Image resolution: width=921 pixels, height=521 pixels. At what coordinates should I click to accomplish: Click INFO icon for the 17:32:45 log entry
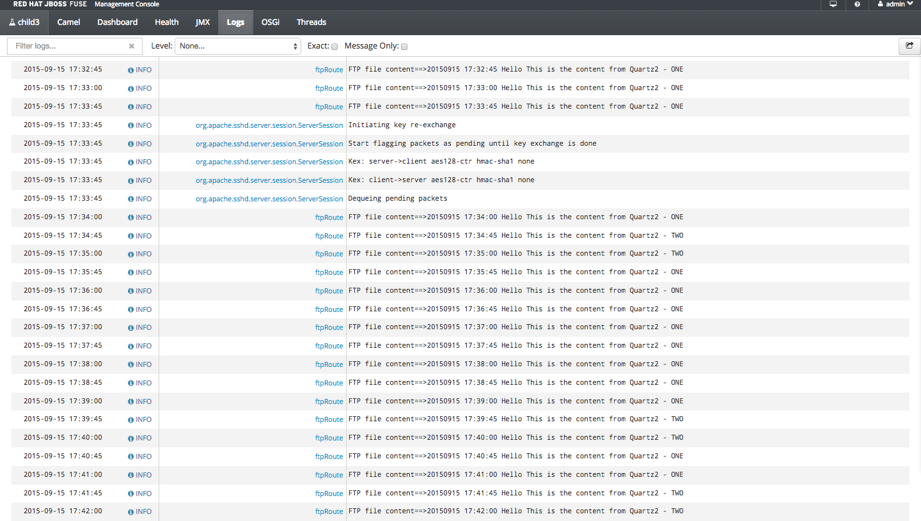[x=131, y=70]
